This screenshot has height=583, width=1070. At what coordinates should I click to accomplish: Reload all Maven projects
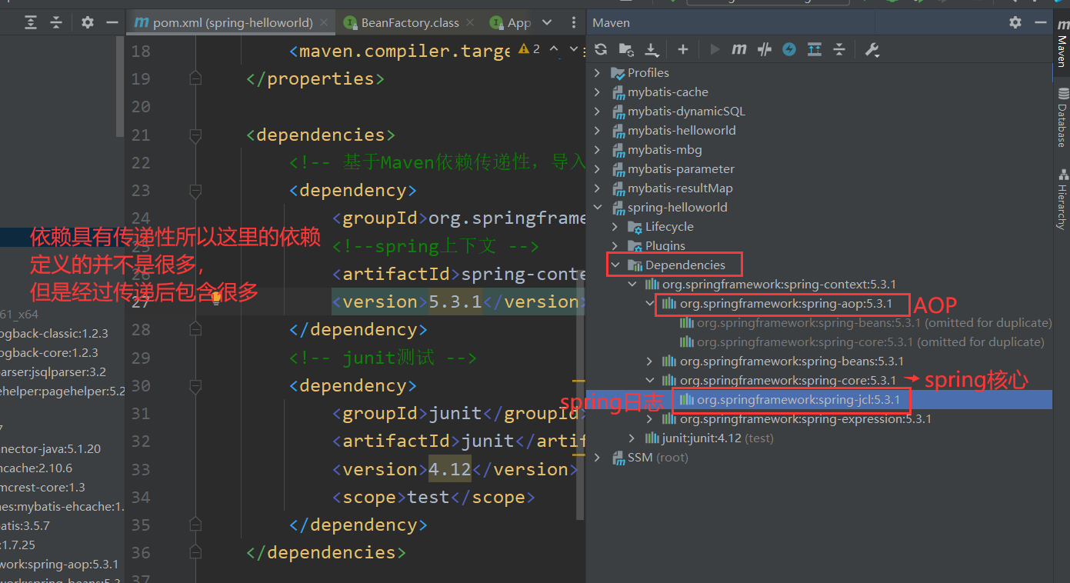click(x=601, y=49)
